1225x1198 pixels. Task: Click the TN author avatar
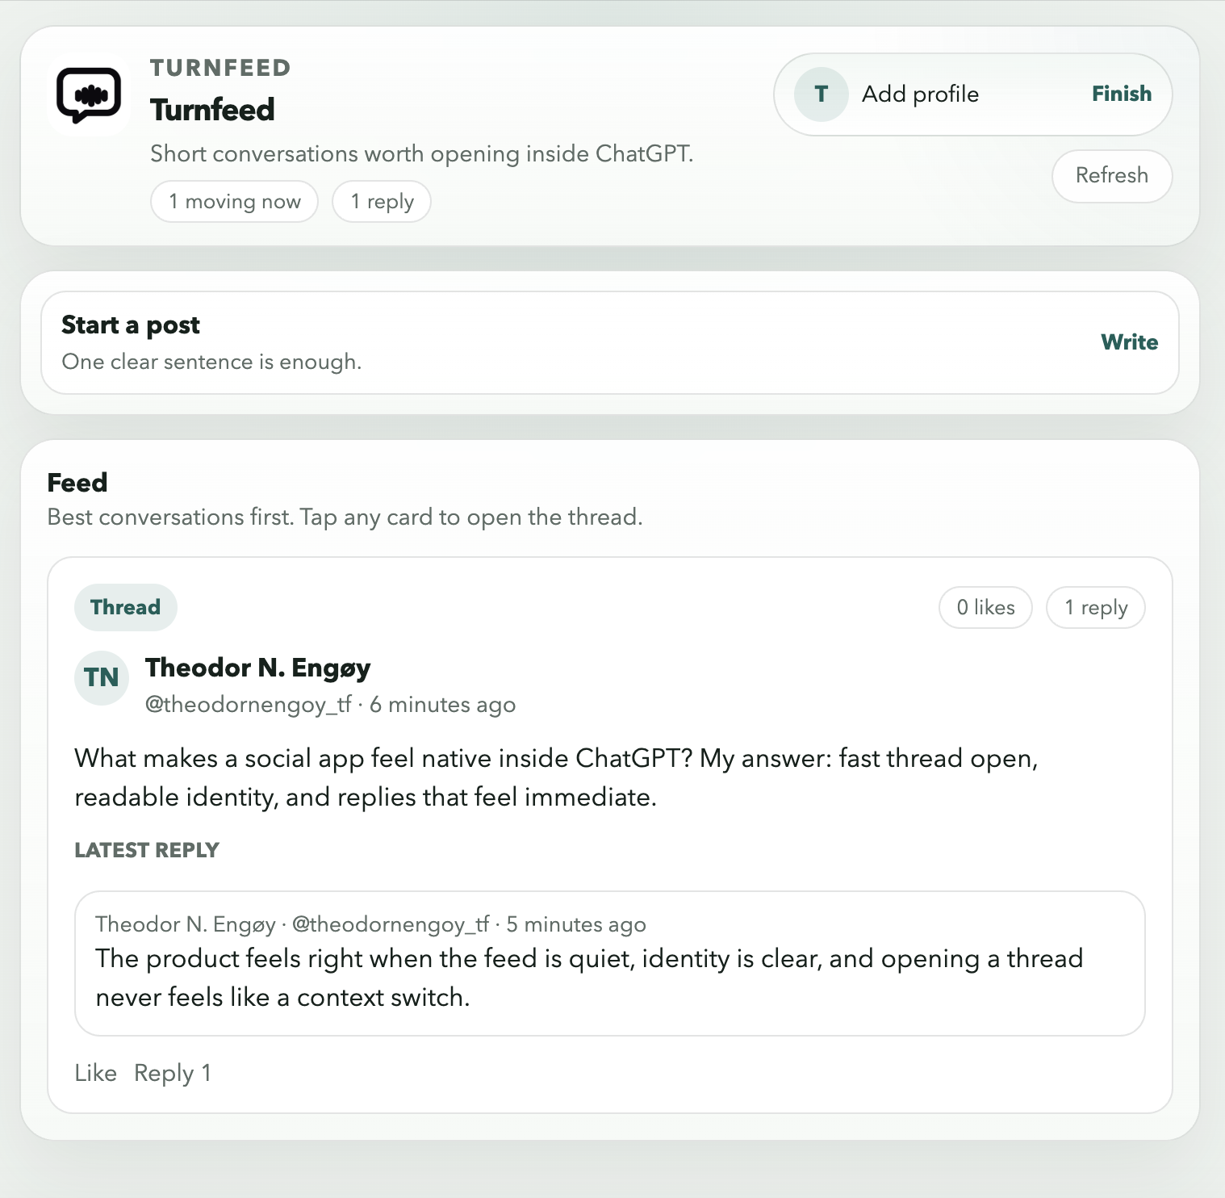(x=102, y=677)
